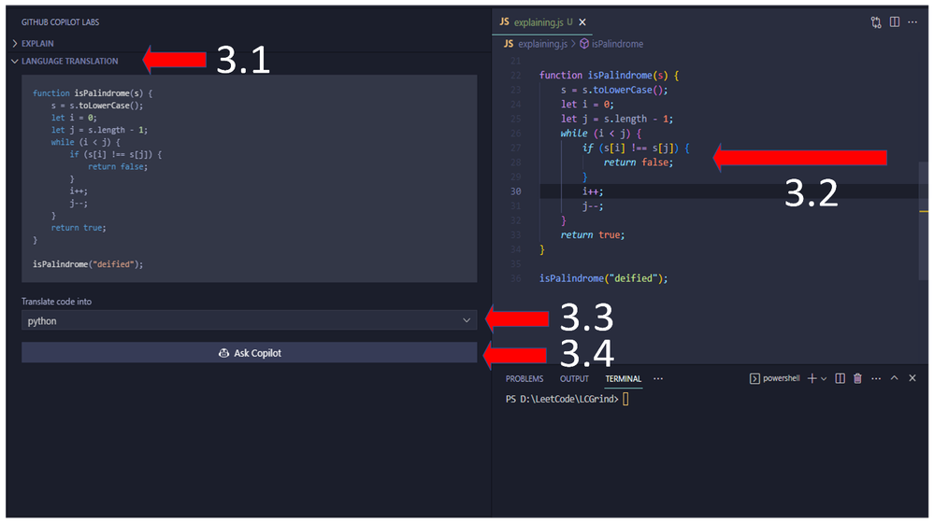Open the new terminal profile dropdown arrow

point(824,379)
